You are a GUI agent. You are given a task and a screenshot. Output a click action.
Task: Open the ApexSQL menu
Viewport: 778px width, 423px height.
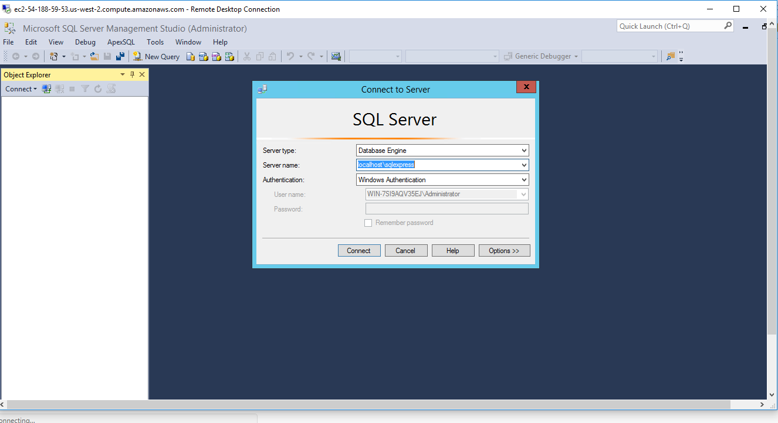tap(121, 42)
